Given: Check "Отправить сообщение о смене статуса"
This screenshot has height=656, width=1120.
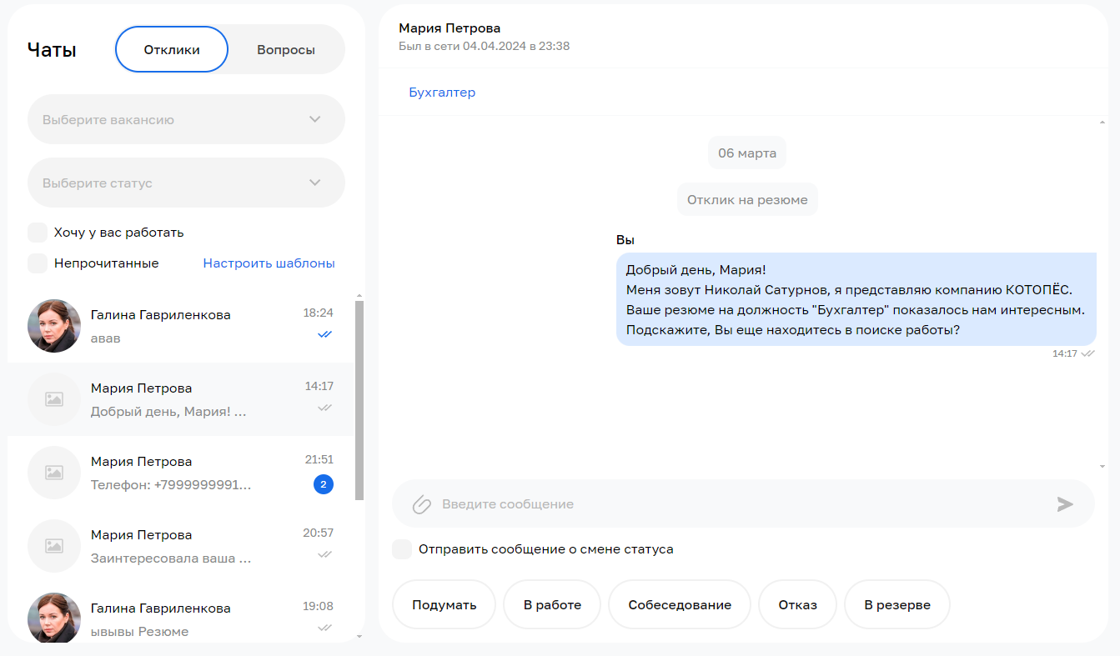Looking at the screenshot, I should (x=402, y=549).
